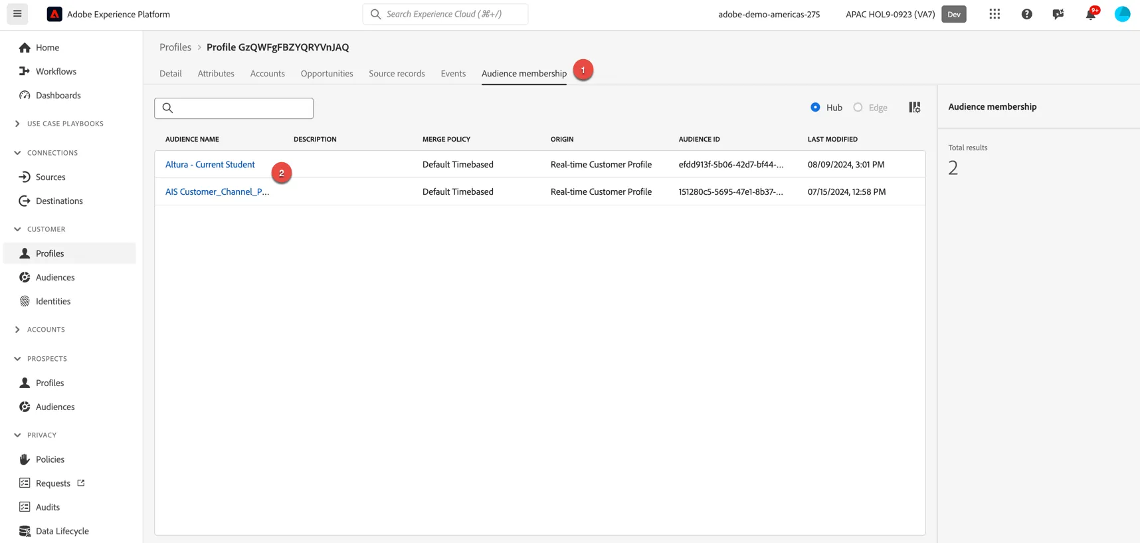Expand the Accounts section
Viewport: 1140px width, 543px height.
[17, 330]
